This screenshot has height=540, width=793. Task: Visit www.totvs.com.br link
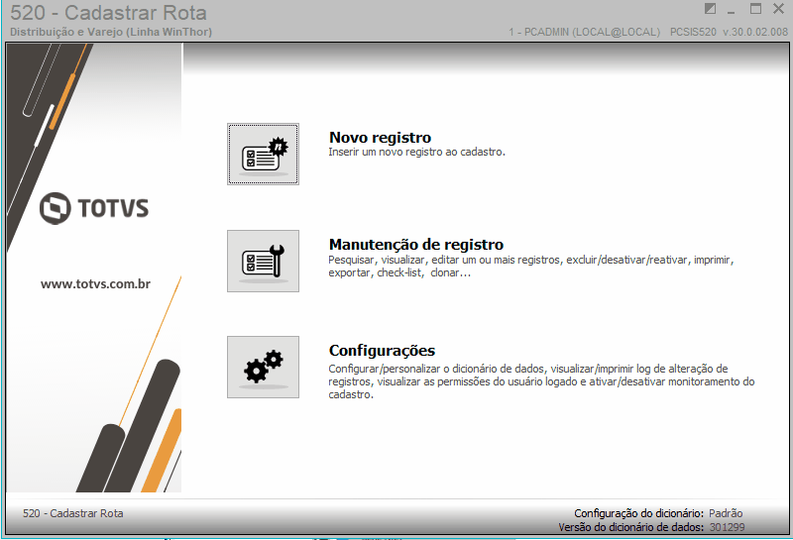(x=95, y=283)
